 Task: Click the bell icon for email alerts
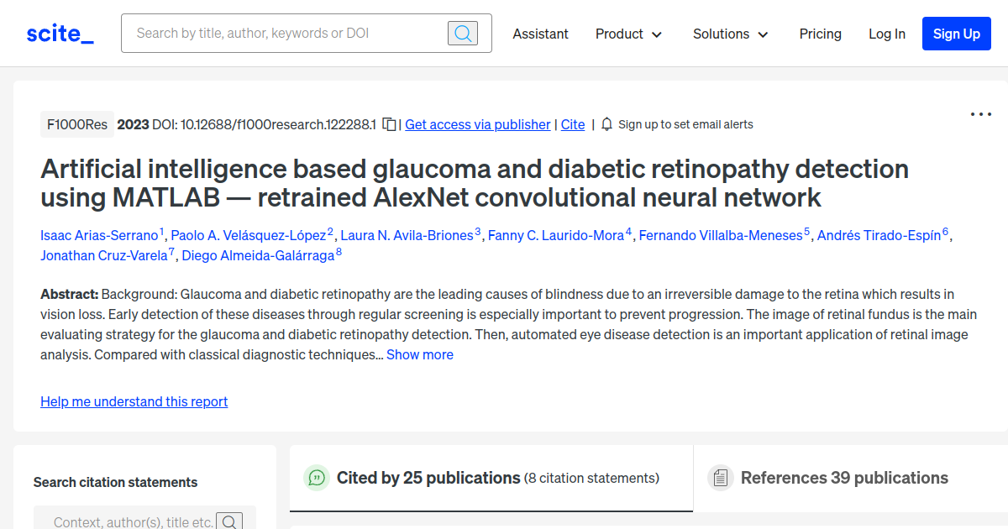click(606, 123)
